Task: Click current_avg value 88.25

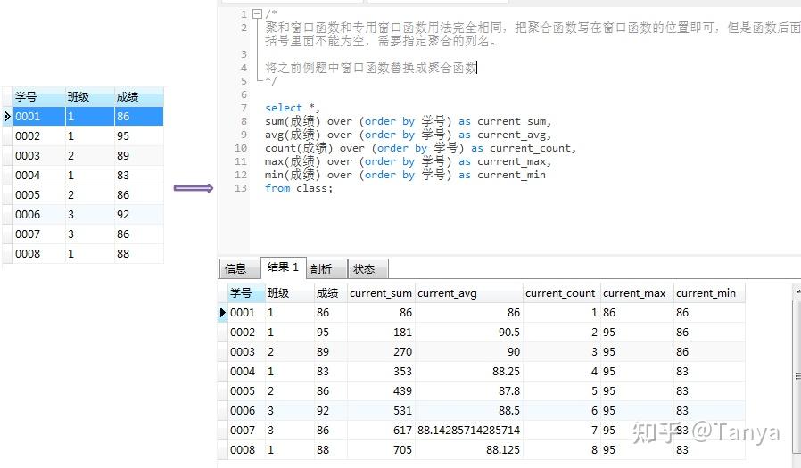Action: pyautogui.click(x=507, y=372)
